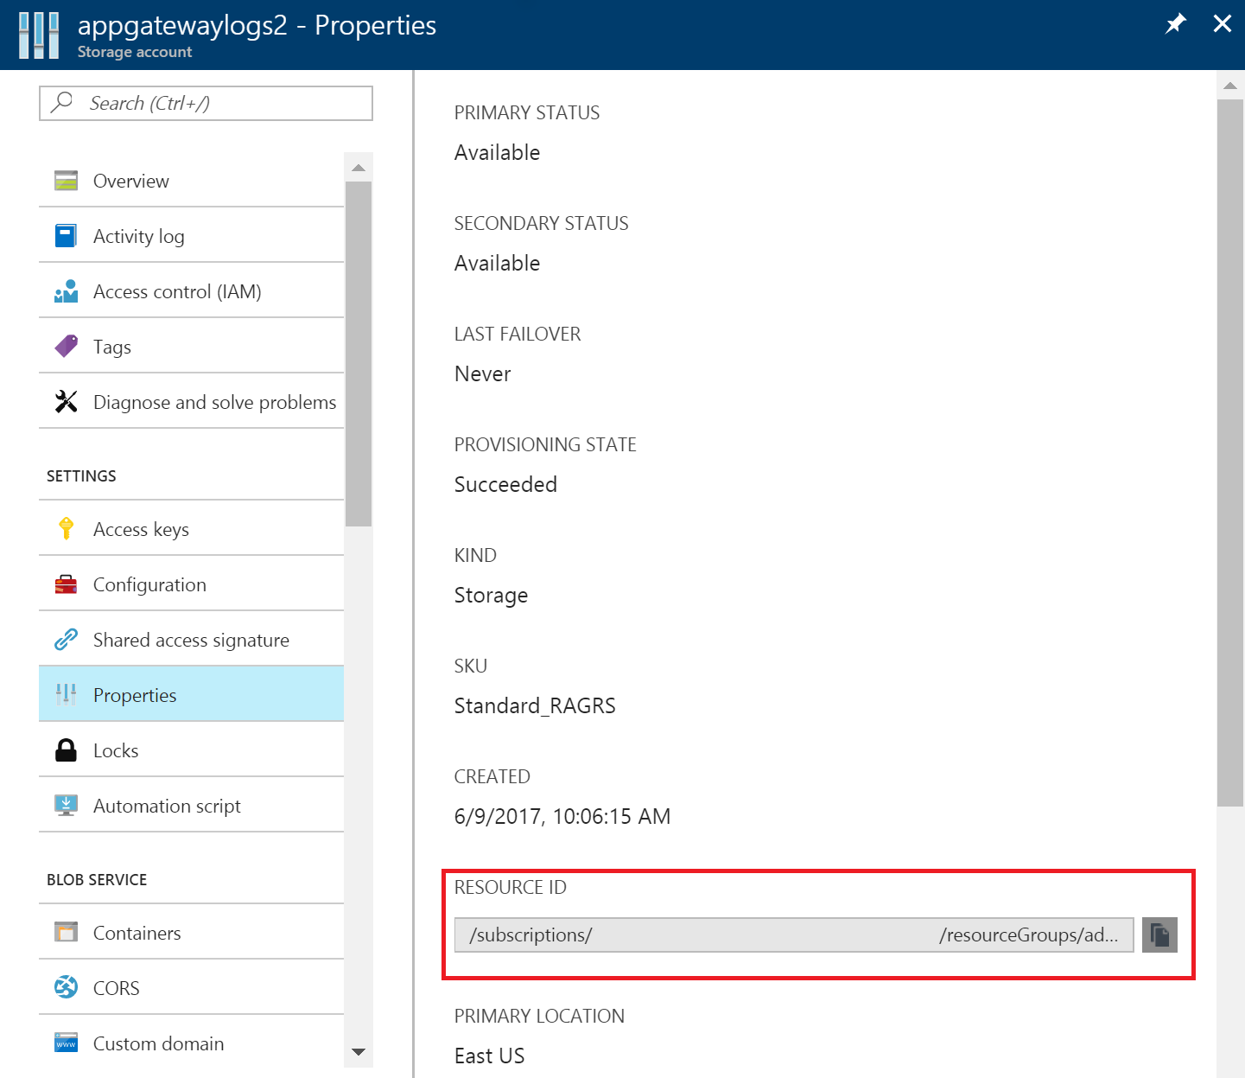Click the Access control (IAM) people icon

[x=66, y=290]
